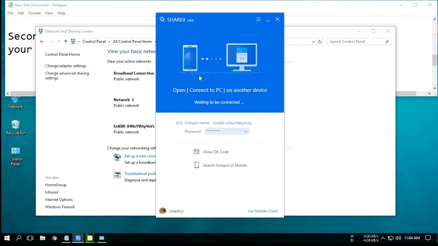Viewport: 438px width, 246px height.
Task: Click Notepad vertical scrollbar thumb
Action: pos(435,60)
